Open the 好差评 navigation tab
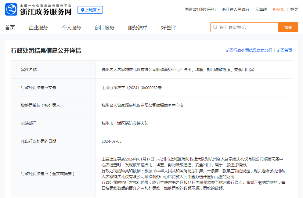The width and height of the screenshot is (303, 198). coord(168,28)
